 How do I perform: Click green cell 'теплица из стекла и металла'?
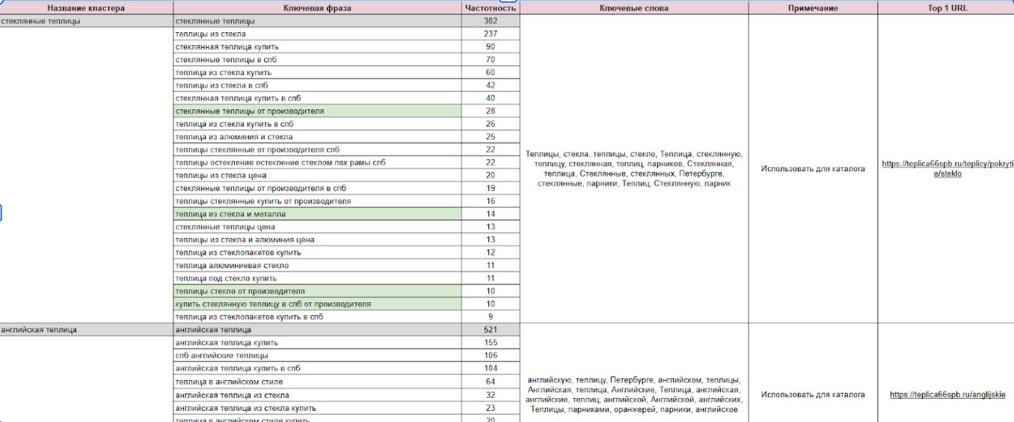coord(317,214)
